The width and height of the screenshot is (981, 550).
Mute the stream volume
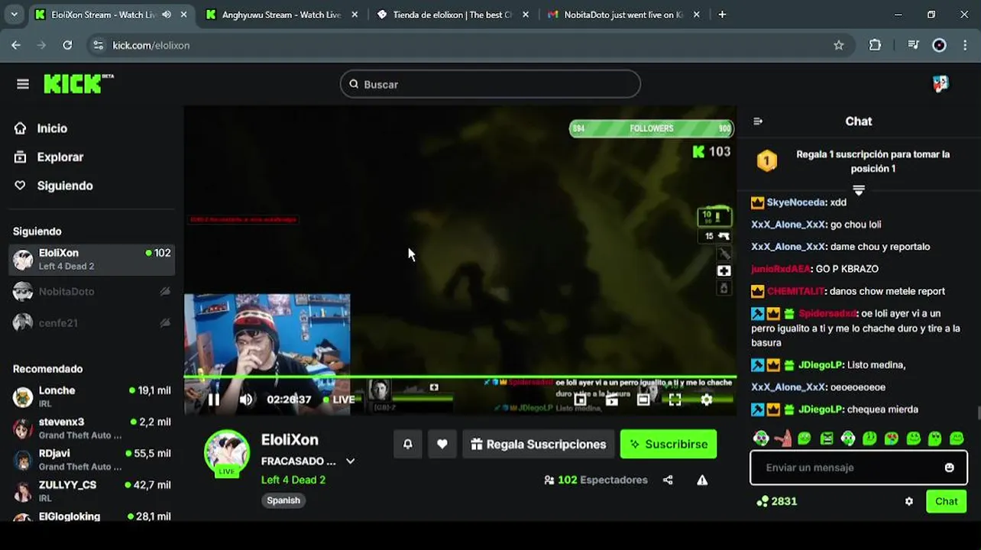[245, 399]
